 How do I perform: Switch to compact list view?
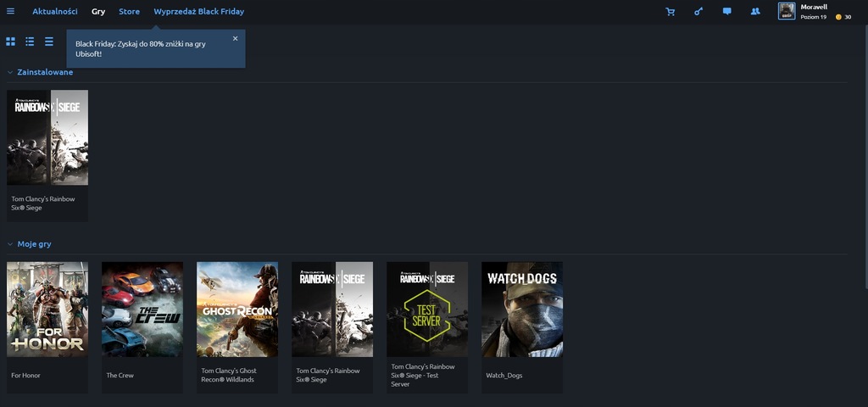(x=49, y=42)
